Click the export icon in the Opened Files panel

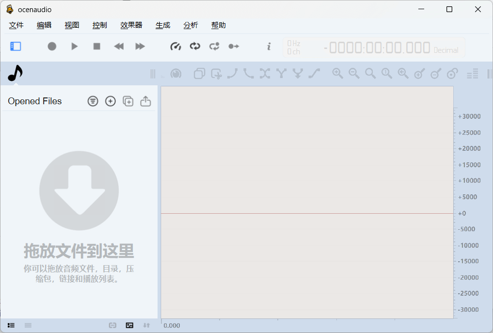click(145, 101)
